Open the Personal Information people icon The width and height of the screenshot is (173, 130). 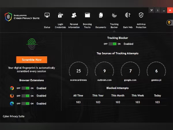[74, 15]
